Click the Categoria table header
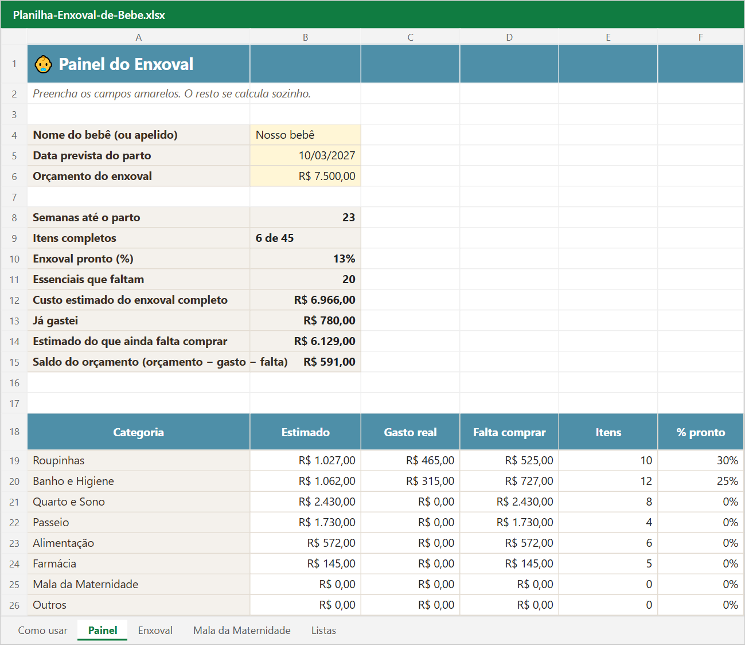Image resolution: width=745 pixels, height=646 pixels. 138,432
